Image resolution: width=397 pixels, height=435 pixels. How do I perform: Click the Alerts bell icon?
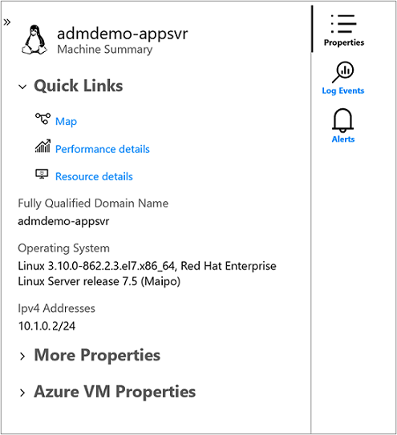click(342, 120)
